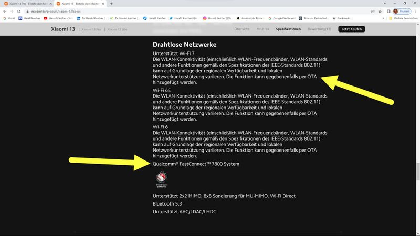Select the Spezifikationen section tab
The height and width of the screenshot is (236, 420).
pyautogui.click(x=288, y=29)
